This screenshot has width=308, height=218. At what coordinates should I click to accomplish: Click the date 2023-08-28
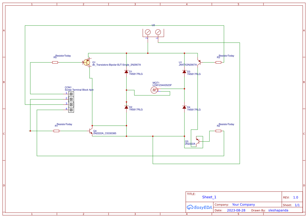[x=236, y=210]
